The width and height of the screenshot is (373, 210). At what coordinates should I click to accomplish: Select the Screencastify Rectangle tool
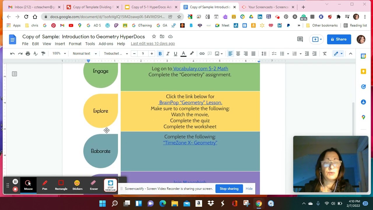pyautogui.click(x=61, y=185)
